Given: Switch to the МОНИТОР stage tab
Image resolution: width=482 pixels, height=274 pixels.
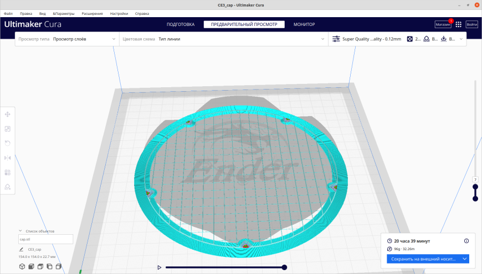Looking at the screenshot, I should point(304,24).
